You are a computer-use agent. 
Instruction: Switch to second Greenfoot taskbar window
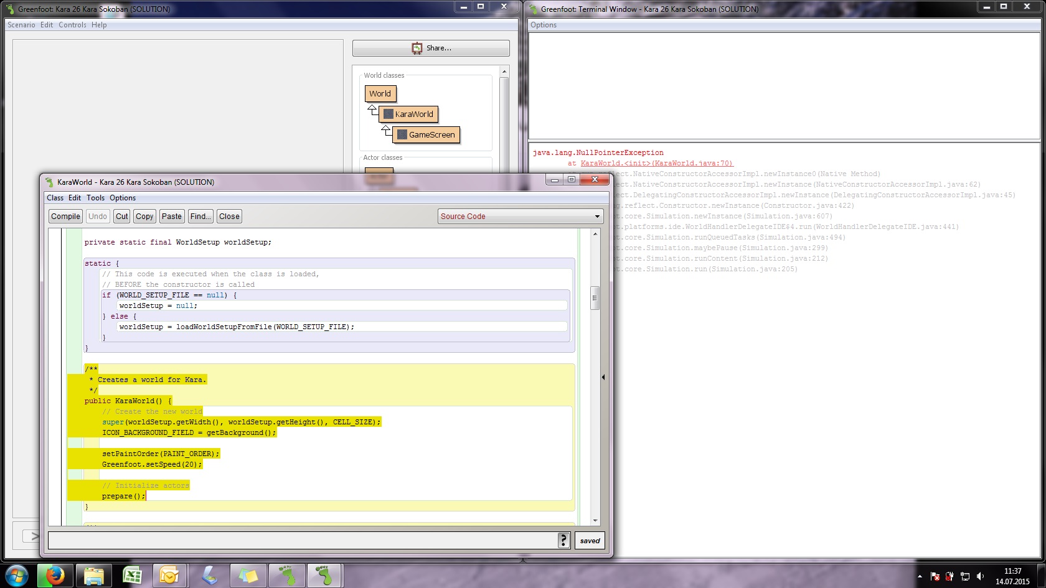pyautogui.click(x=324, y=576)
